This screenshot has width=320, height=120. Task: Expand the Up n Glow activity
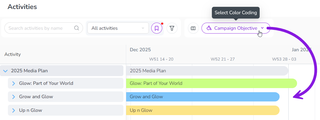pyautogui.click(x=13, y=110)
